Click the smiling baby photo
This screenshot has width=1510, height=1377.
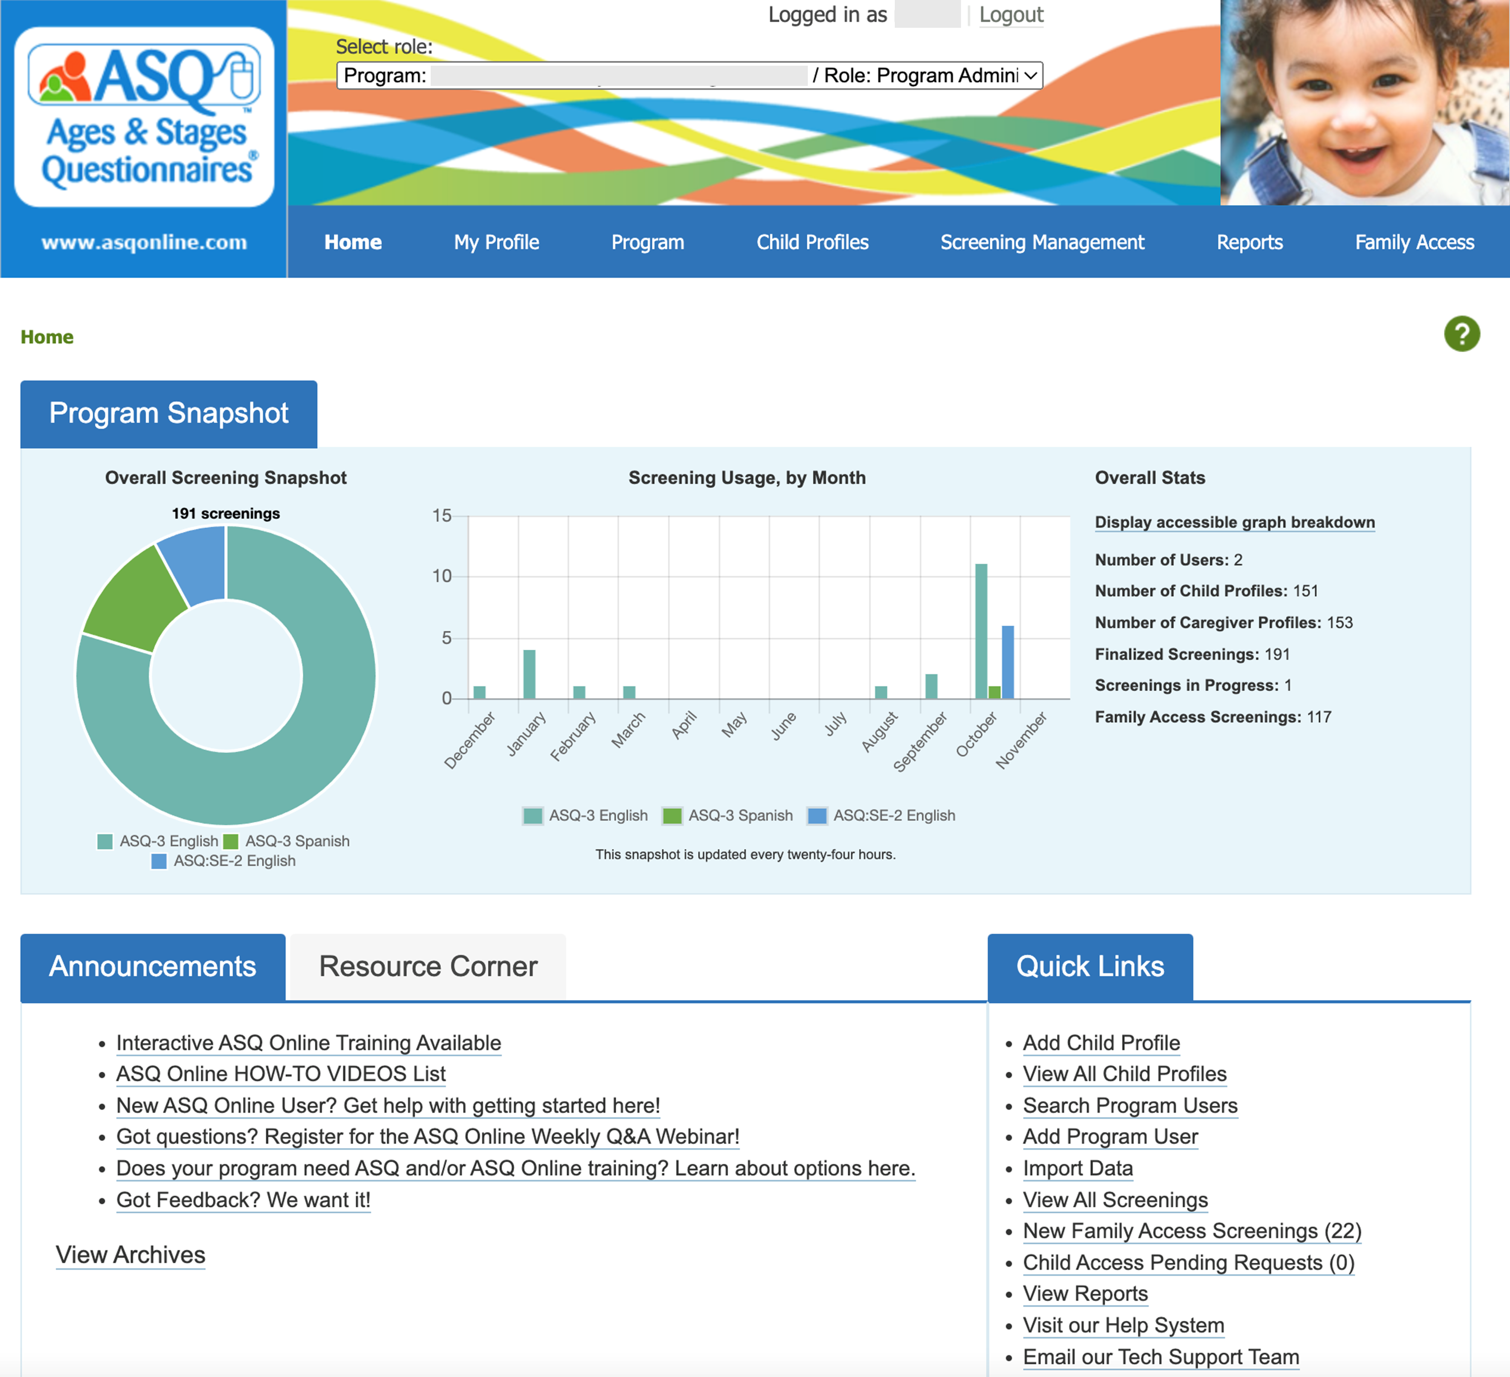(1365, 103)
